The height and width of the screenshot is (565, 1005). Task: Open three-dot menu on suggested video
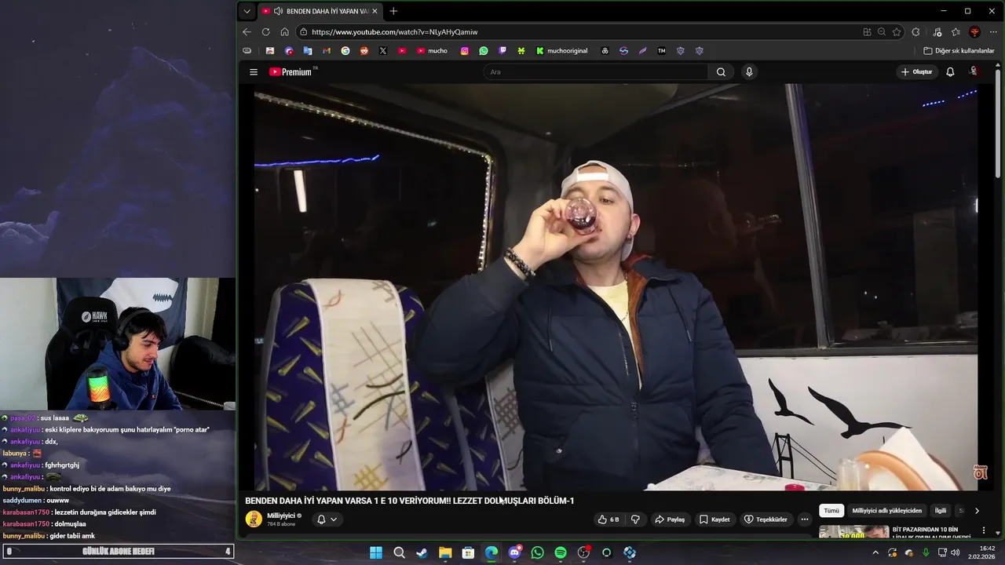point(983,530)
